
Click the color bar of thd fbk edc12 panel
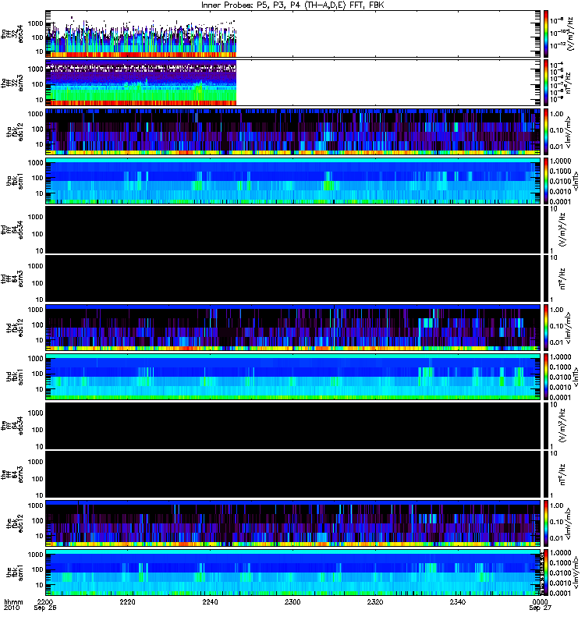[546, 328]
